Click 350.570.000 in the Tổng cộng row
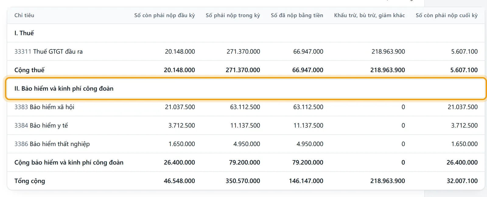This screenshot has height=197, width=487. tap(243, 181)
